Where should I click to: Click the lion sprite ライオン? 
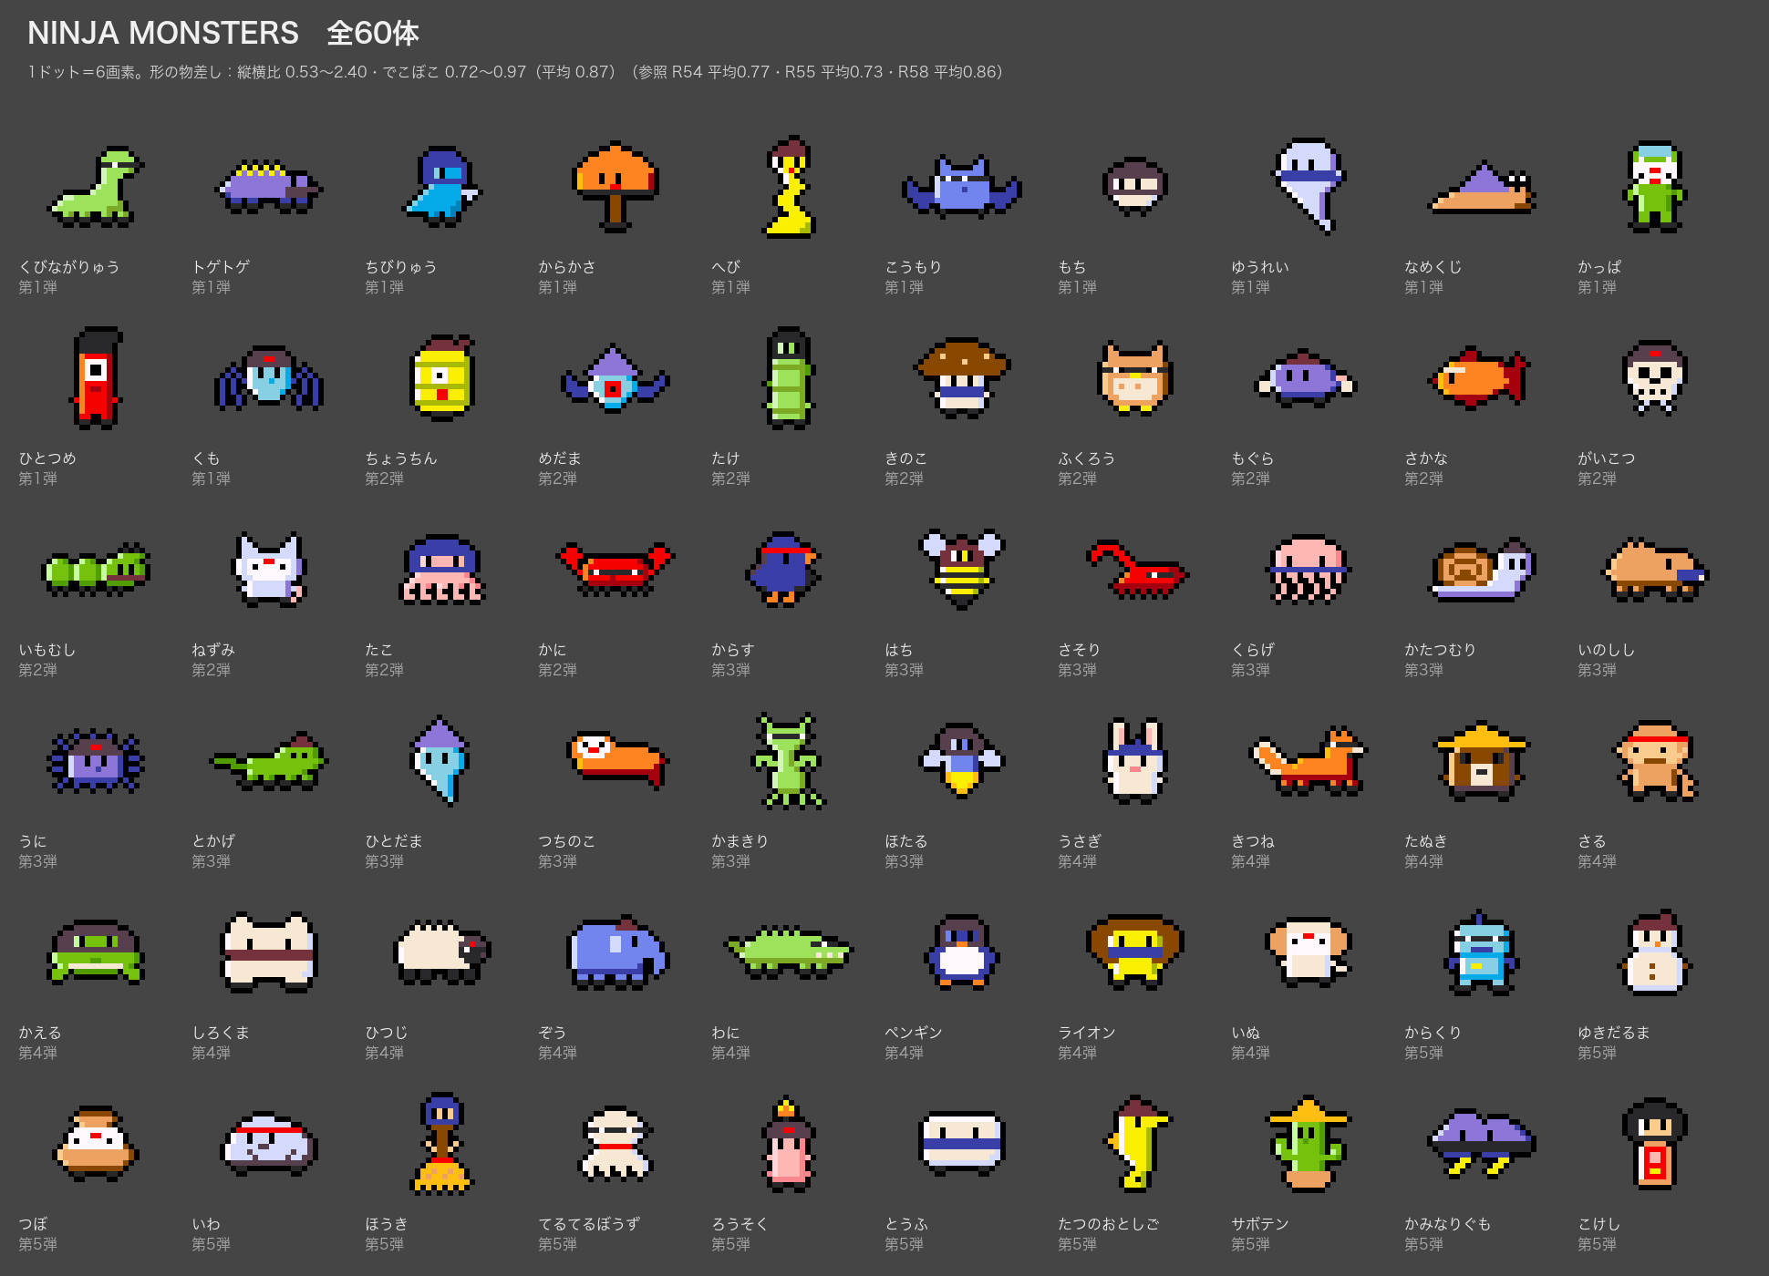tap(1135, 952)
